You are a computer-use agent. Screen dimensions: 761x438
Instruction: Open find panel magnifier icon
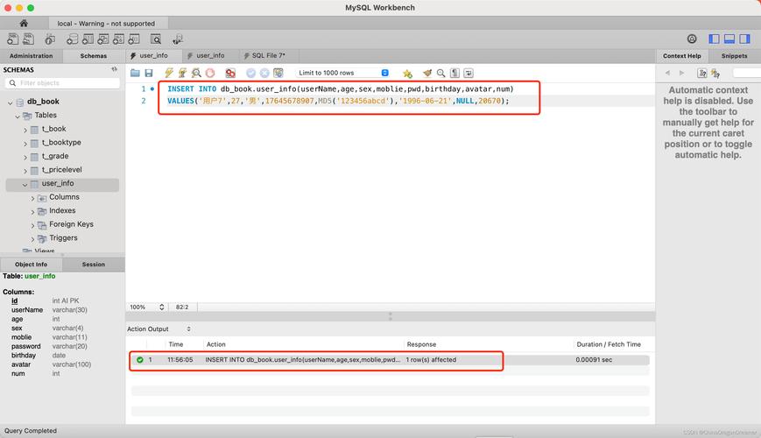coord(440,73)
